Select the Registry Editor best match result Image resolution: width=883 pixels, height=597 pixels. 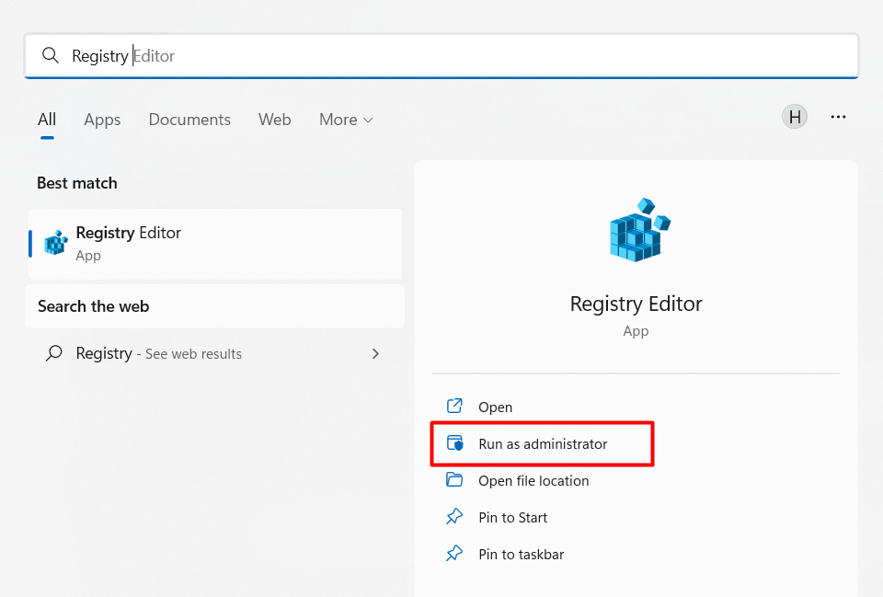tap(215, 244)
